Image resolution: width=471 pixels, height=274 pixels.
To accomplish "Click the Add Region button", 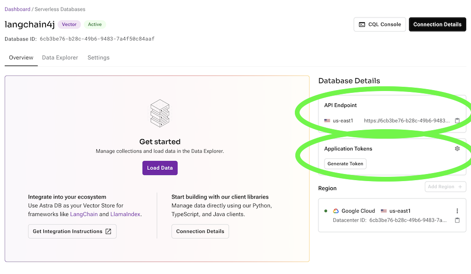I will pyautogui.click(x=445, y=187).
